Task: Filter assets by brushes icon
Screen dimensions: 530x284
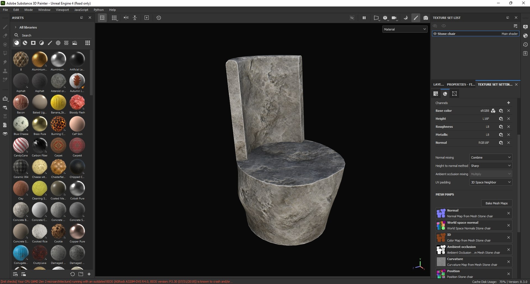Action: point(50,43)
